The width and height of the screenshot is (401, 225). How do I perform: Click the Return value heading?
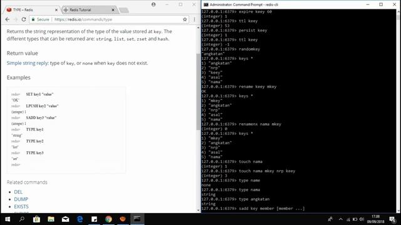[23, 53]
